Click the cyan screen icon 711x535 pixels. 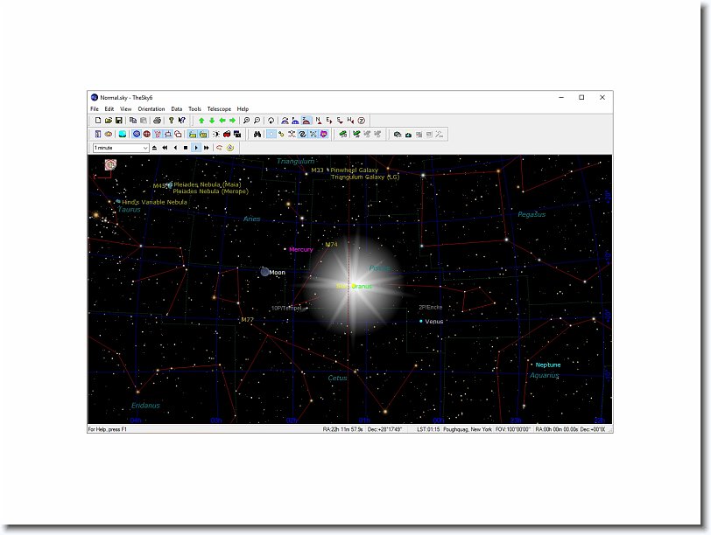tap(123, 134)
